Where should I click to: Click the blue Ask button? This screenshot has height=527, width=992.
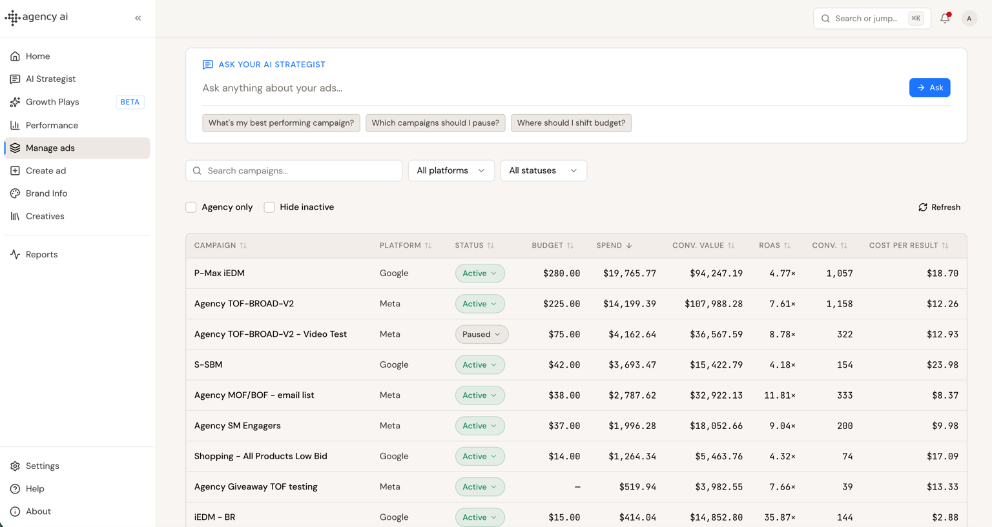(x=929, y=88)
